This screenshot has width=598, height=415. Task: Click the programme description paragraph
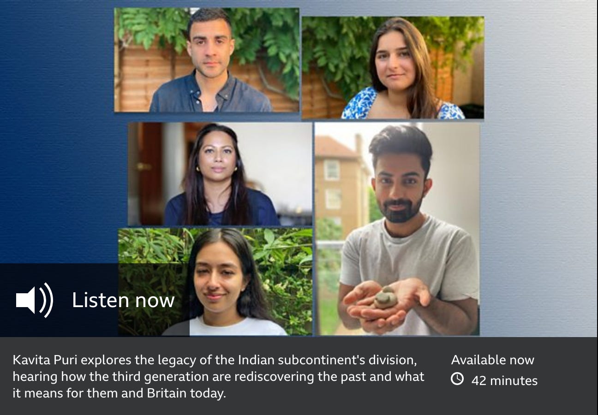click(x=218, y=377)
